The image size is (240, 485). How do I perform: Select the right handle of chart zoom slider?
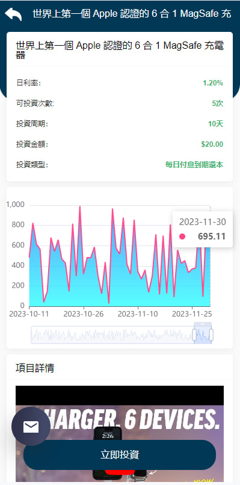click(211, 335)
